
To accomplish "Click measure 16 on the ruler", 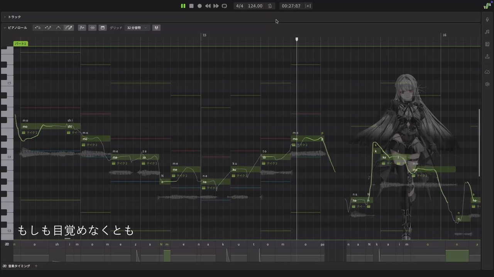I will pos(445,35).
